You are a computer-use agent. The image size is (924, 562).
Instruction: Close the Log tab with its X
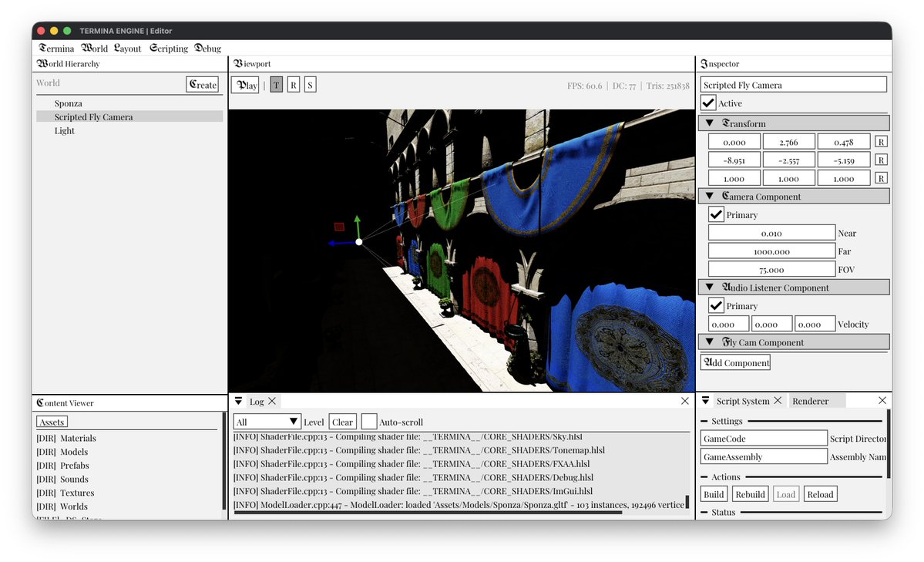(272, 401)
